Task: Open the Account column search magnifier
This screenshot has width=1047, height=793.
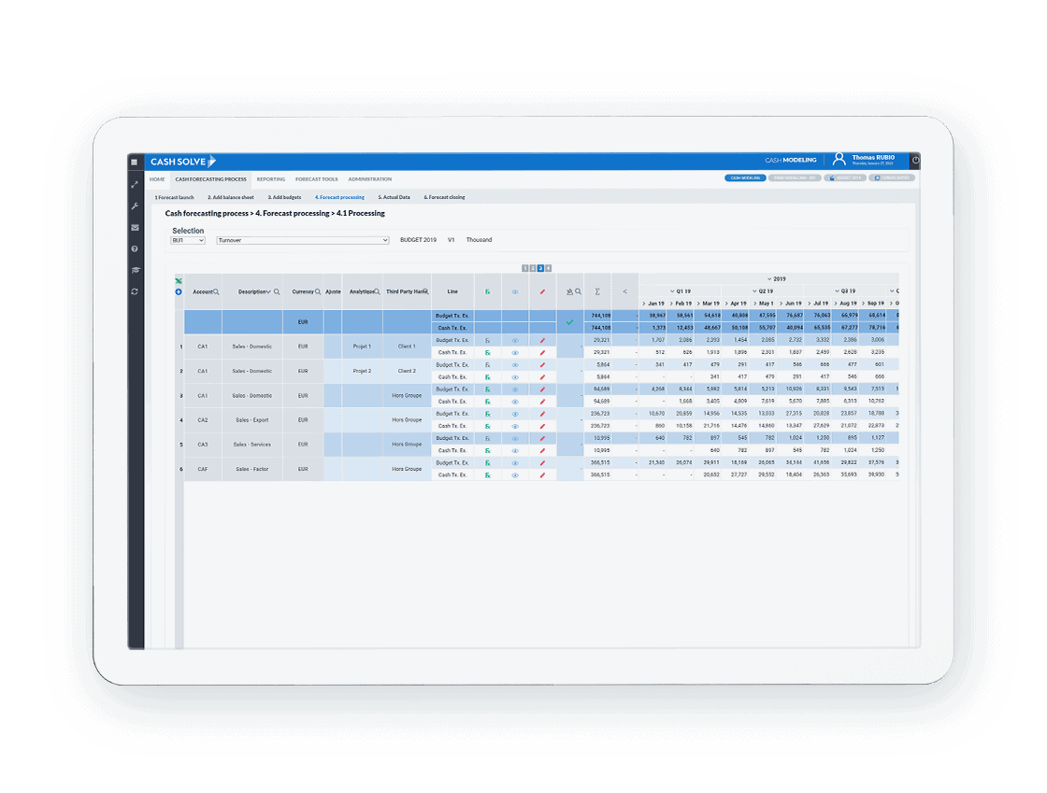Action: click(215, 291)
